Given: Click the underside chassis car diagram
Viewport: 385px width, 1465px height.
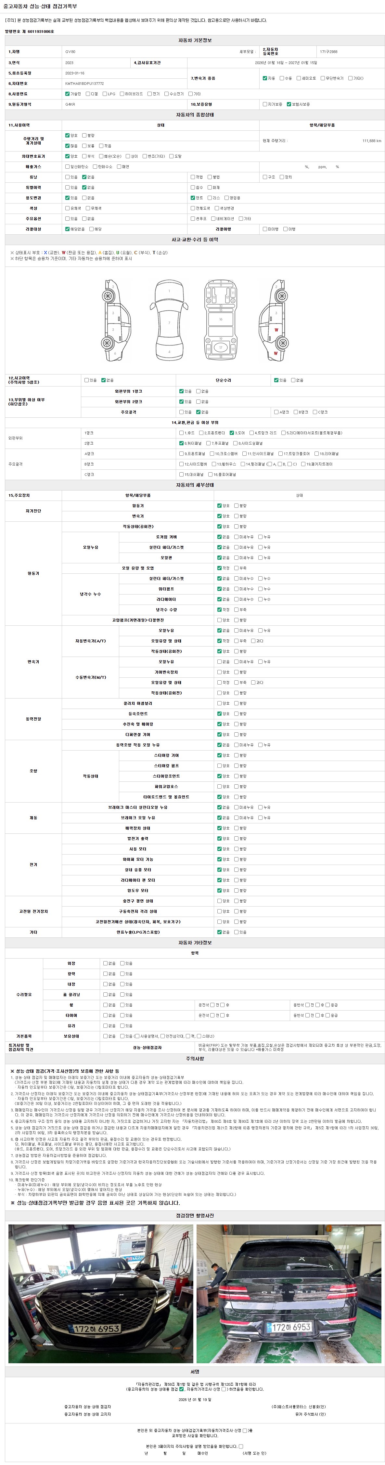Looking at the screenshot, I should [221, 321].
